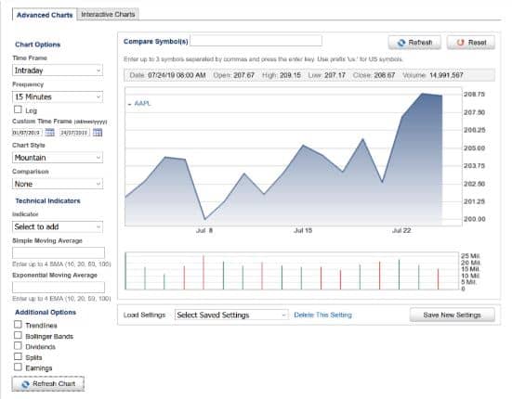Click the Refresh button above the chart
The width and height of the screenshot is (512, 399).
coord(414,43)
